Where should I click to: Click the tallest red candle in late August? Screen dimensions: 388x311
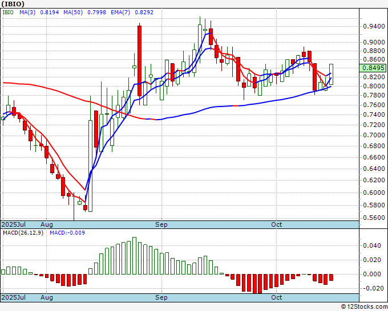click(x=140, y=61)
